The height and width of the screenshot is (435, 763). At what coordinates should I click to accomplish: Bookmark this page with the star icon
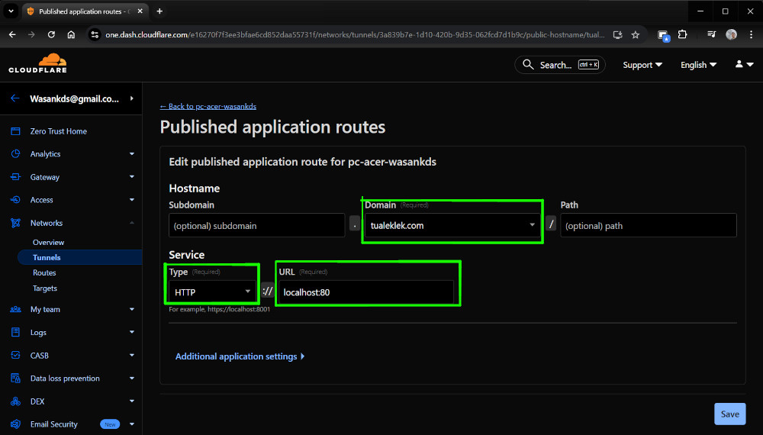click(x=635, y=34)
